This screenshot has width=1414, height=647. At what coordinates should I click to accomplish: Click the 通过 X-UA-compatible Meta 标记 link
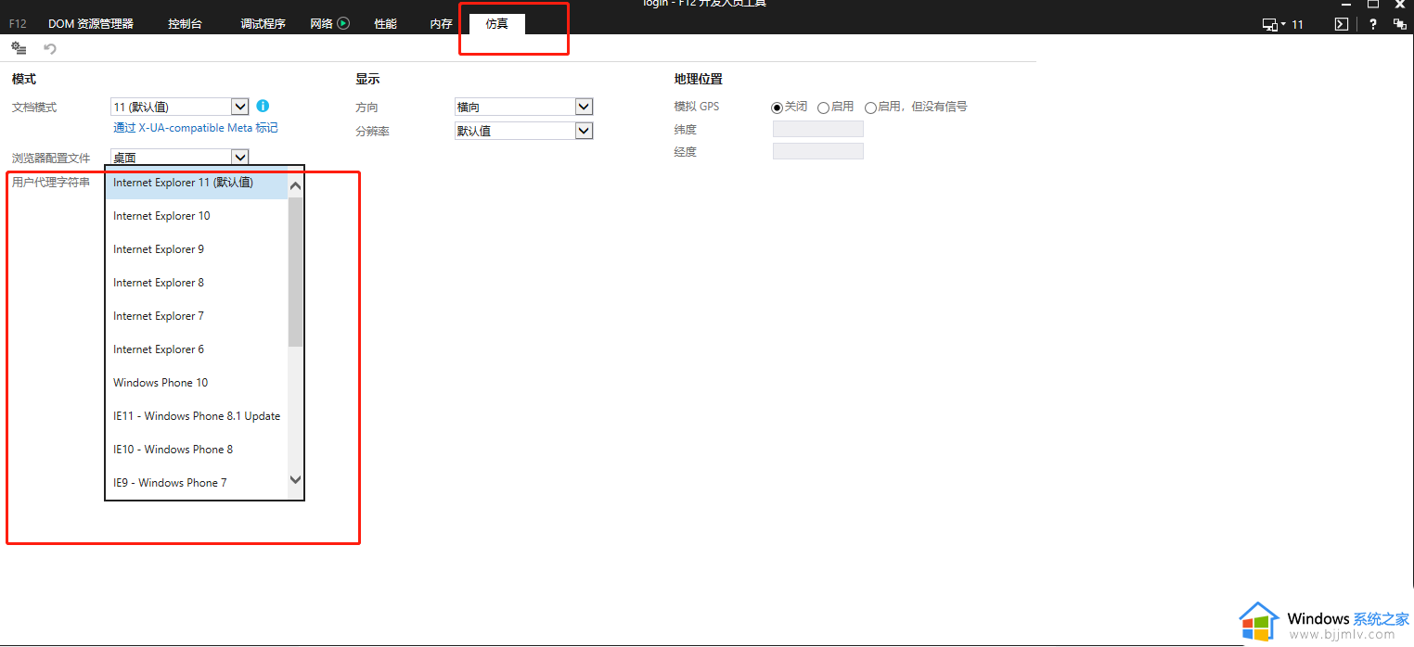[x=196, y=128]
